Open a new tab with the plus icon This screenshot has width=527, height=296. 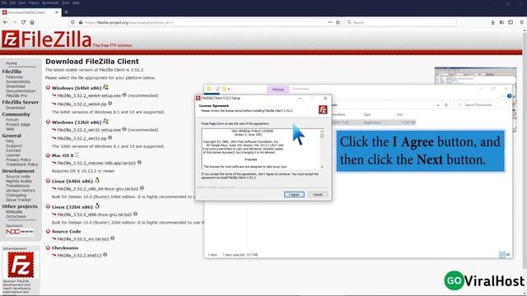[x=66, y=12]
